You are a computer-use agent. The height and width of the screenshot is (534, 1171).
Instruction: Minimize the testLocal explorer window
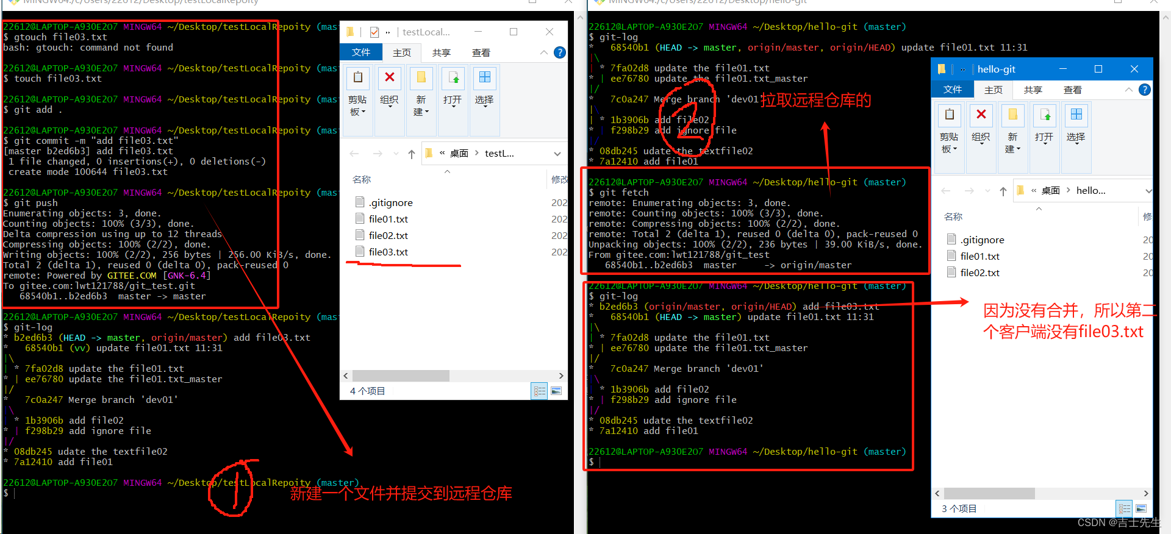pyautogui.click(x=478, y=32)
